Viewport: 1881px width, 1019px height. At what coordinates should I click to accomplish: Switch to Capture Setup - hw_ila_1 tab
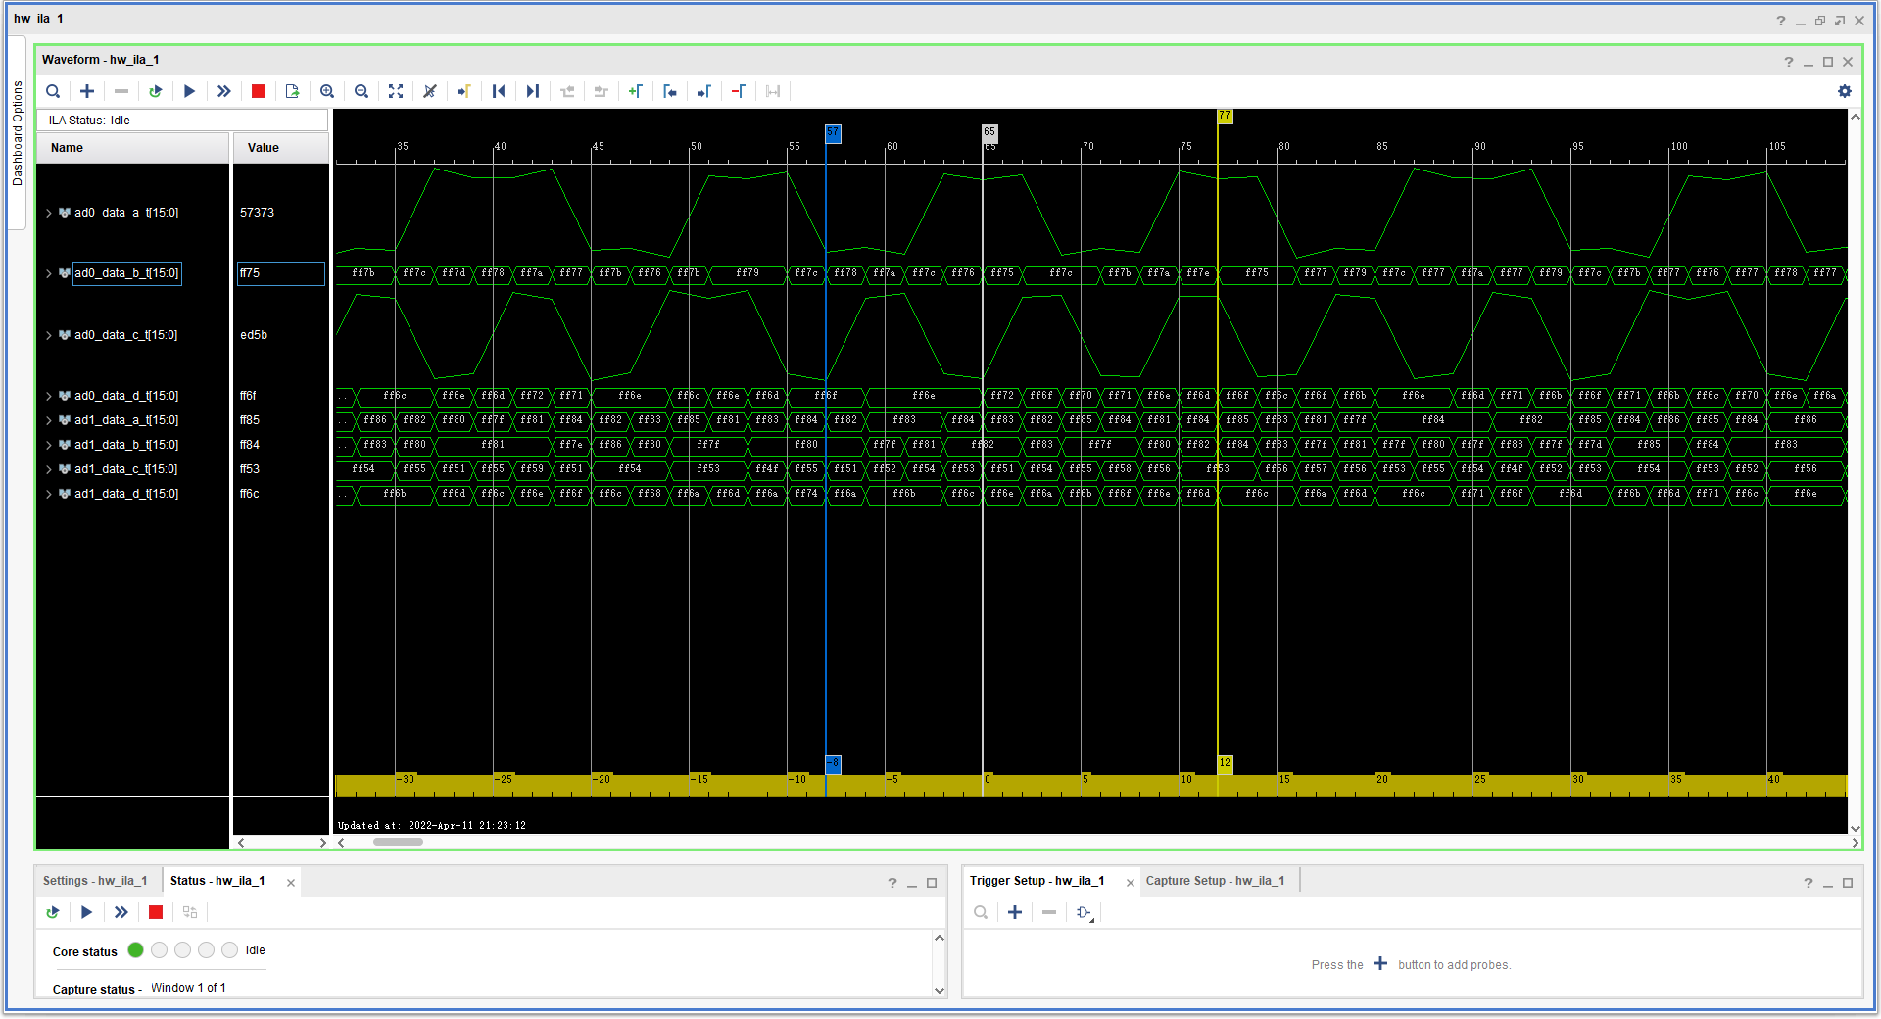click(1215, 881)
